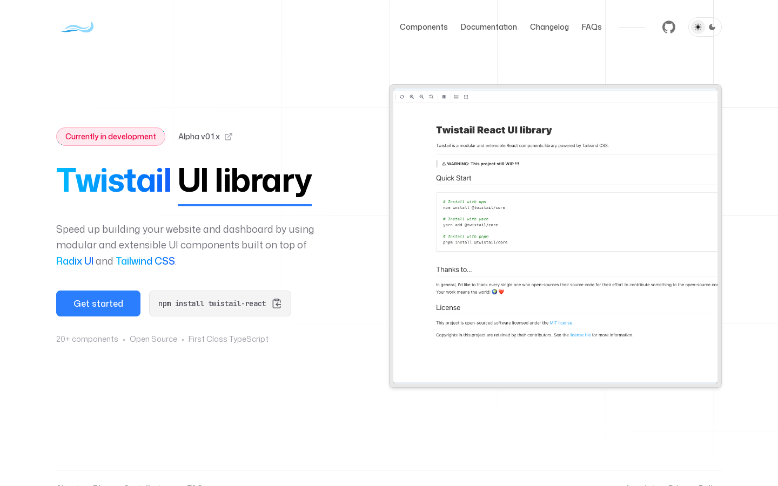
Task: Click the 'Open Source' text
Action: click(153, 339)
